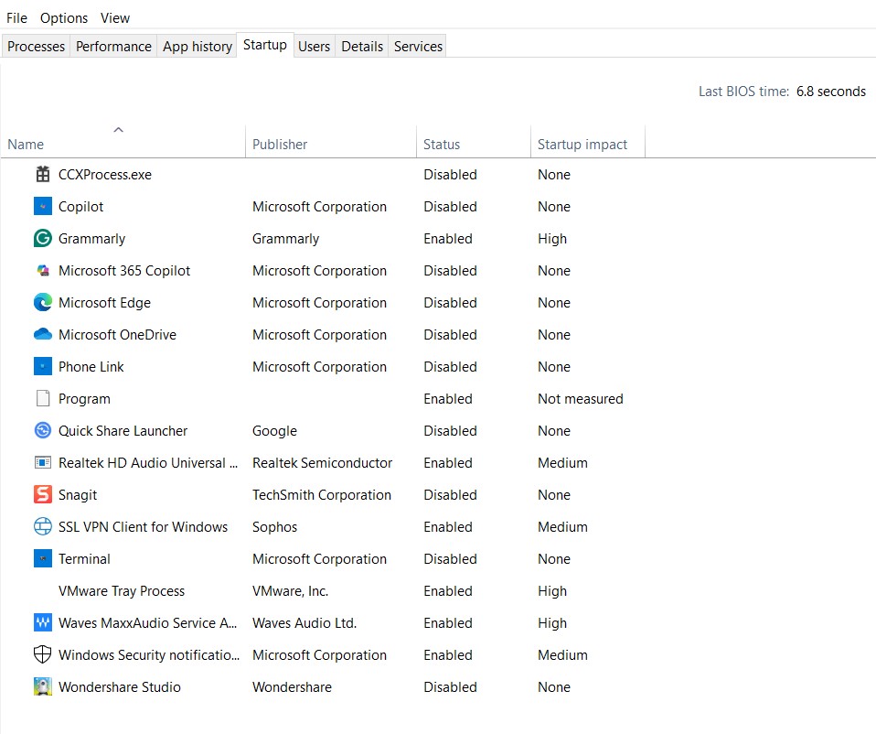The height and width of the screenshot is (734, 876).
Task: Open the Options menu
Action: (x=64, y=18)
